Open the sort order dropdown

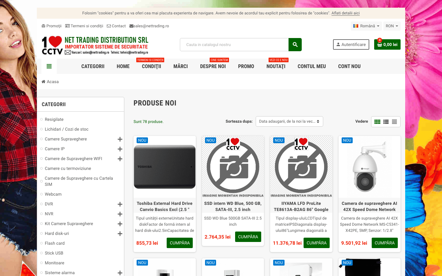(289, 121)
